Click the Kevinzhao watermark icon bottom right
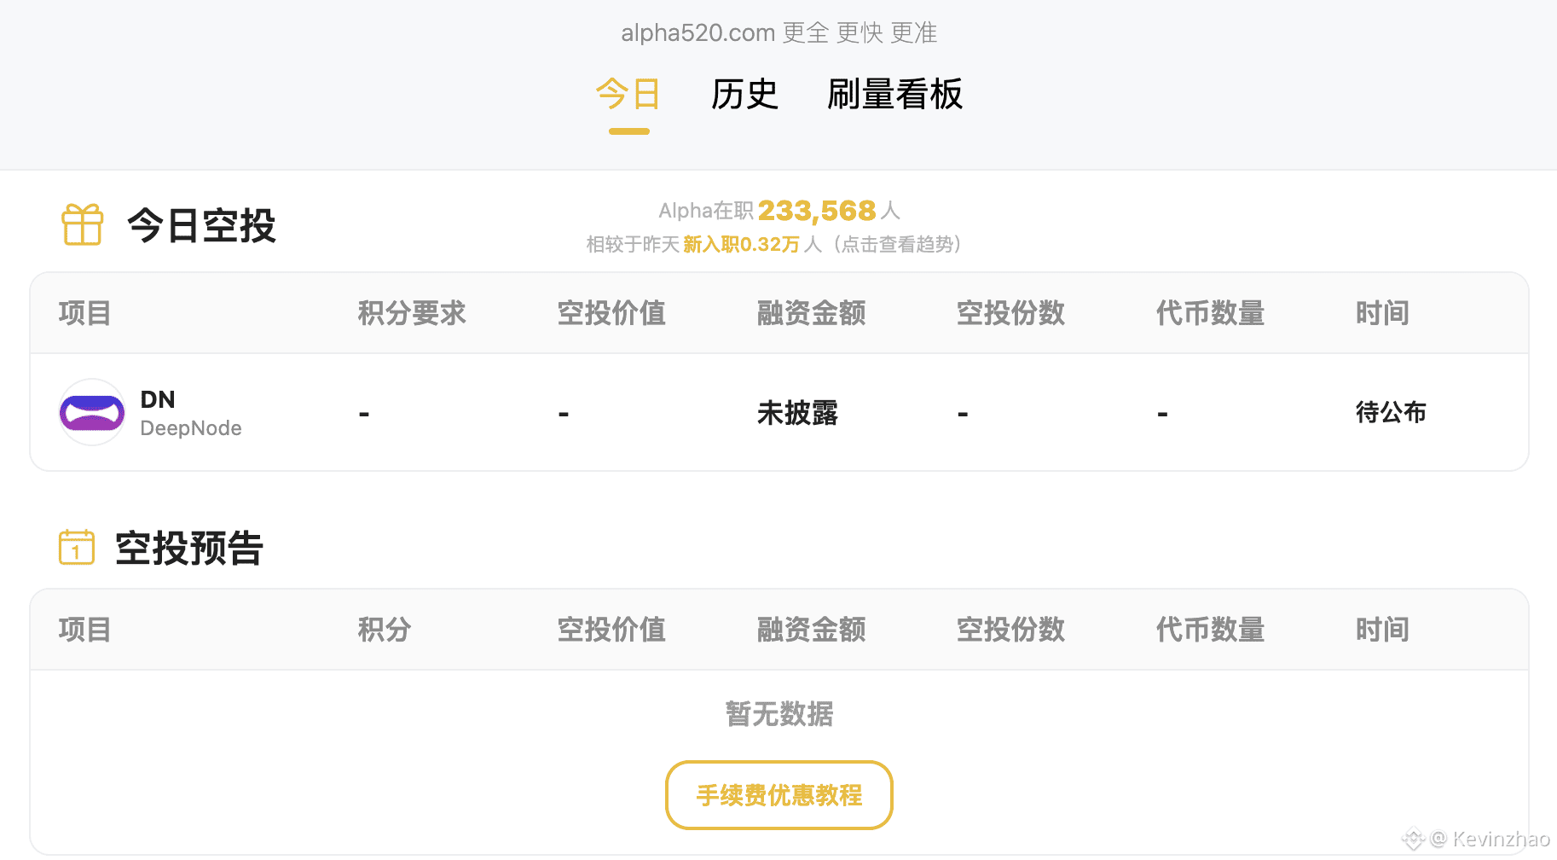This screenshot has width=1557, height=860. tap(1413, 840)
